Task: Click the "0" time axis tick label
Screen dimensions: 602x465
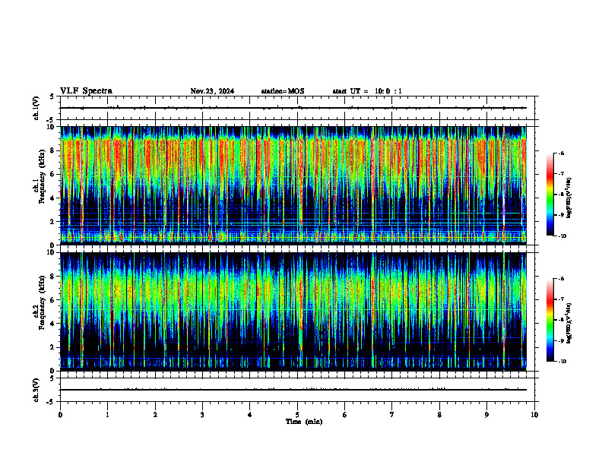Action: pos(60,415)
